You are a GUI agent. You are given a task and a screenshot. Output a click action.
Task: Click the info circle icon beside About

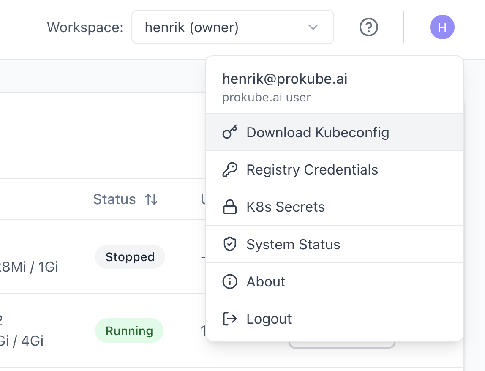(x=230, y=281)
